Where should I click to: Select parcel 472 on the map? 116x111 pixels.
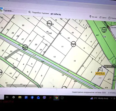point(100,78)
